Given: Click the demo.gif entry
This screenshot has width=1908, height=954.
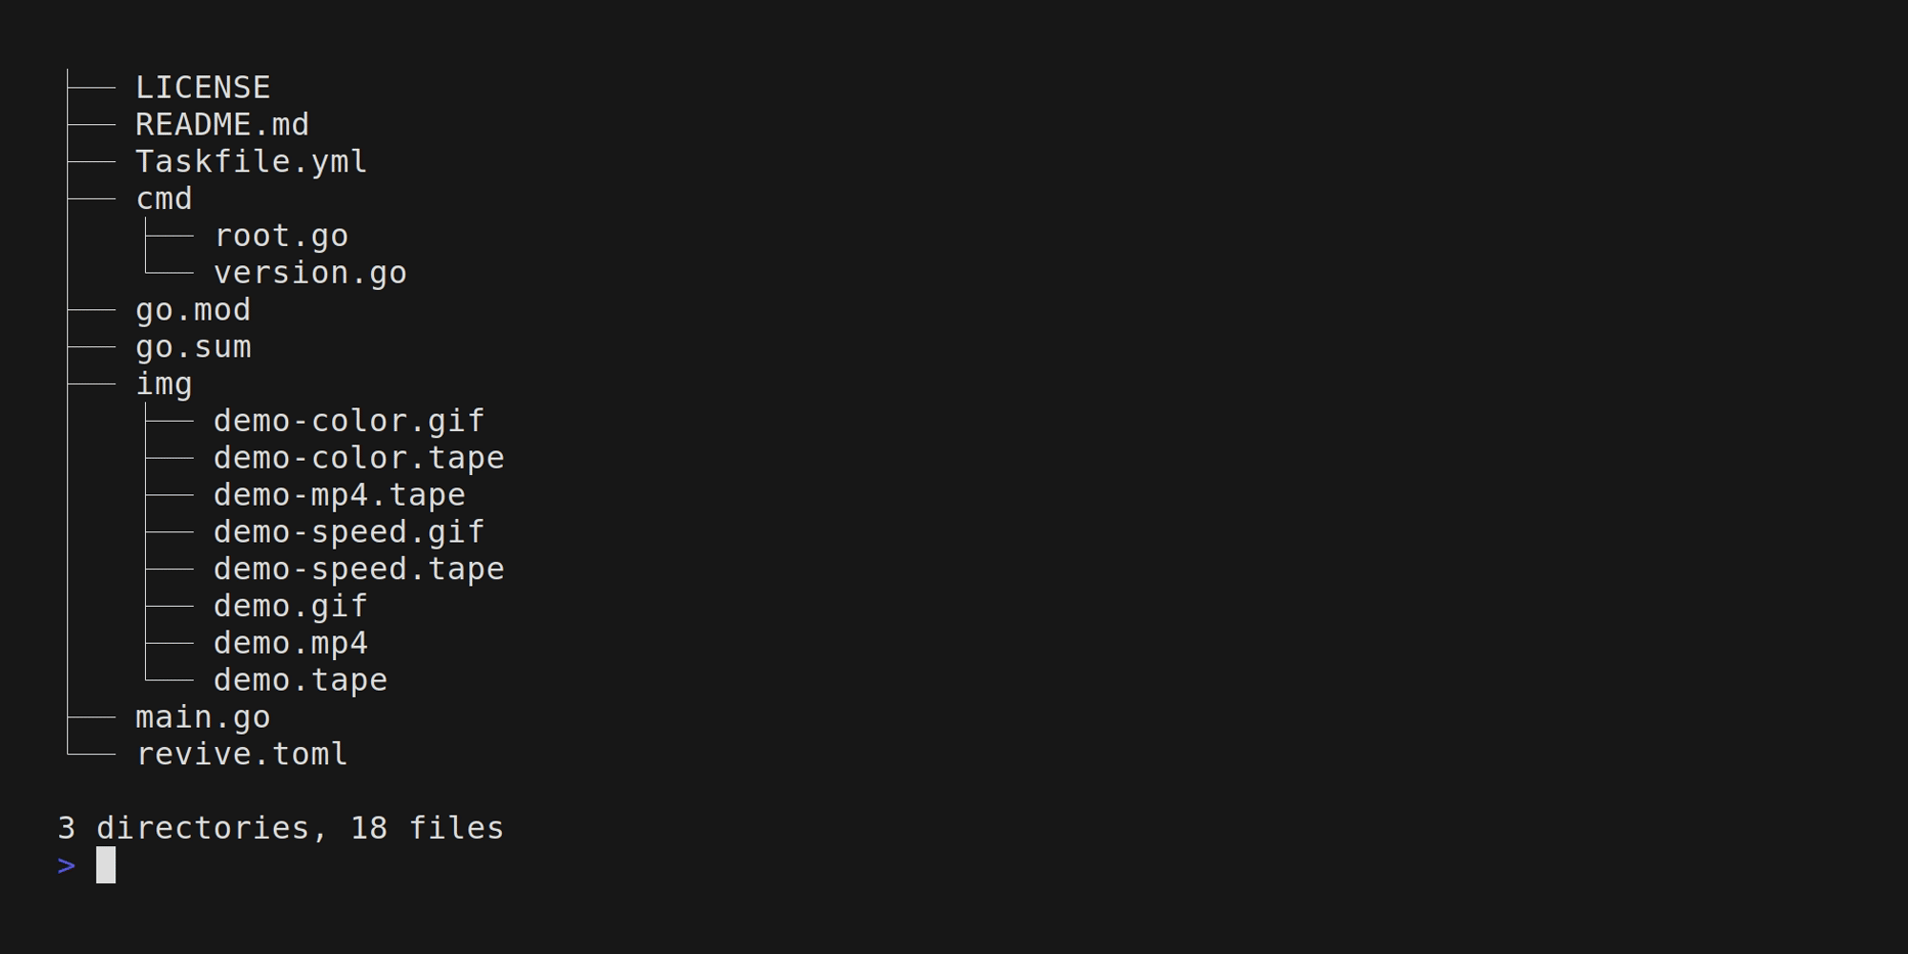Looking at the screenshot, I should [290, 607].
